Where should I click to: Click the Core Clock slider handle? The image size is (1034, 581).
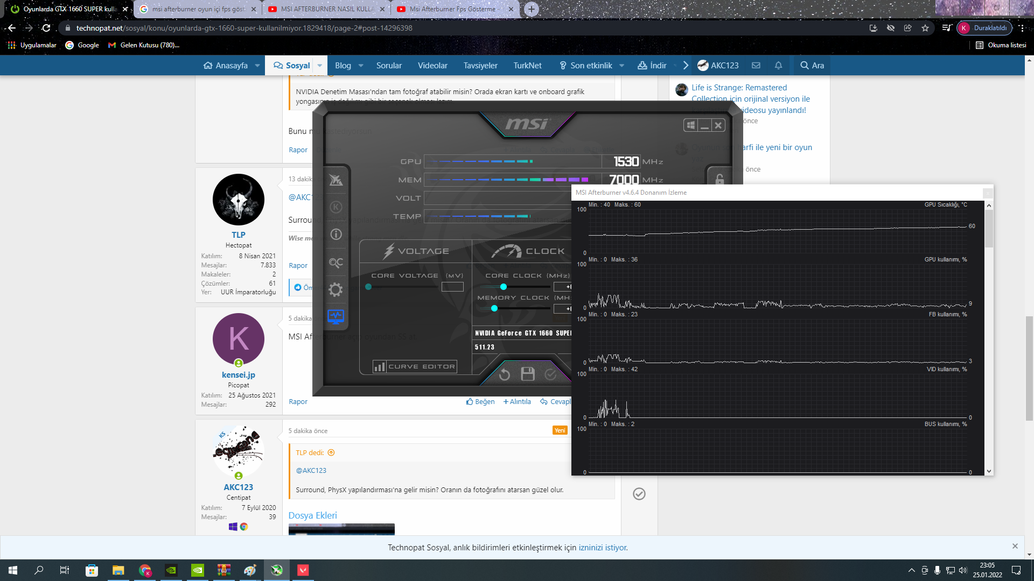tap(504, 287)
